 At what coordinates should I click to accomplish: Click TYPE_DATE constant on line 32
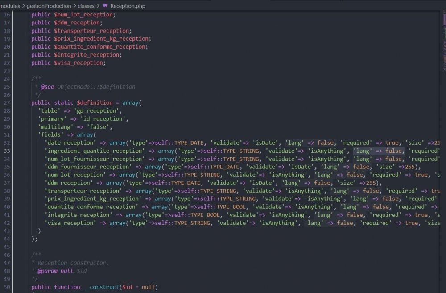coord(189,143)
